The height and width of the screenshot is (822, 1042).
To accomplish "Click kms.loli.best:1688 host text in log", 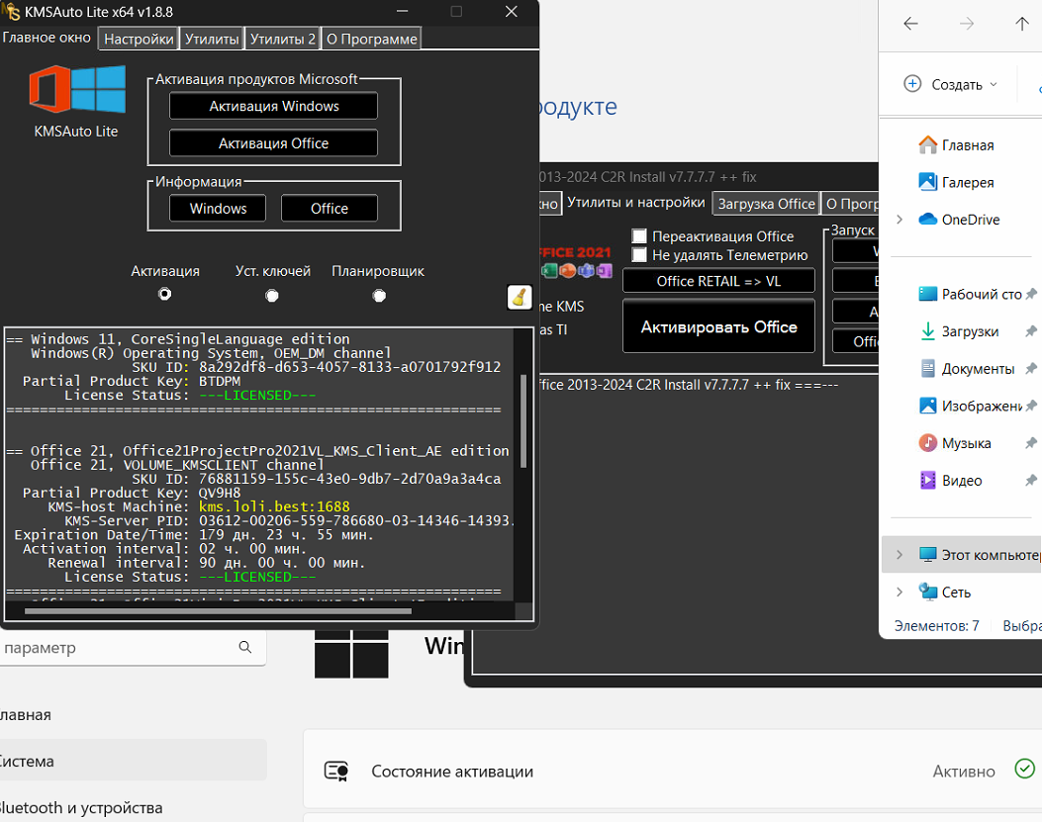I will point(274,506).
